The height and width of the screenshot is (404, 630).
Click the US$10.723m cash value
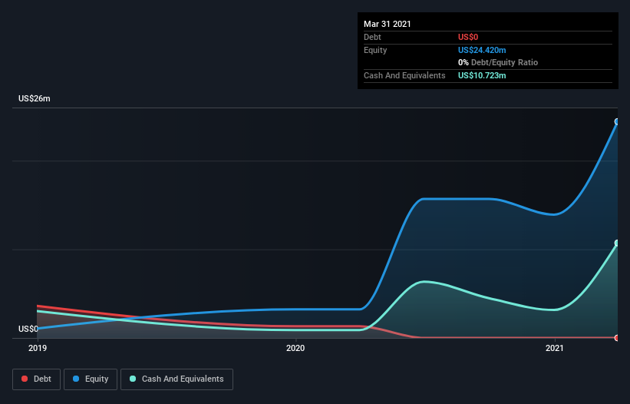point(482,75)
